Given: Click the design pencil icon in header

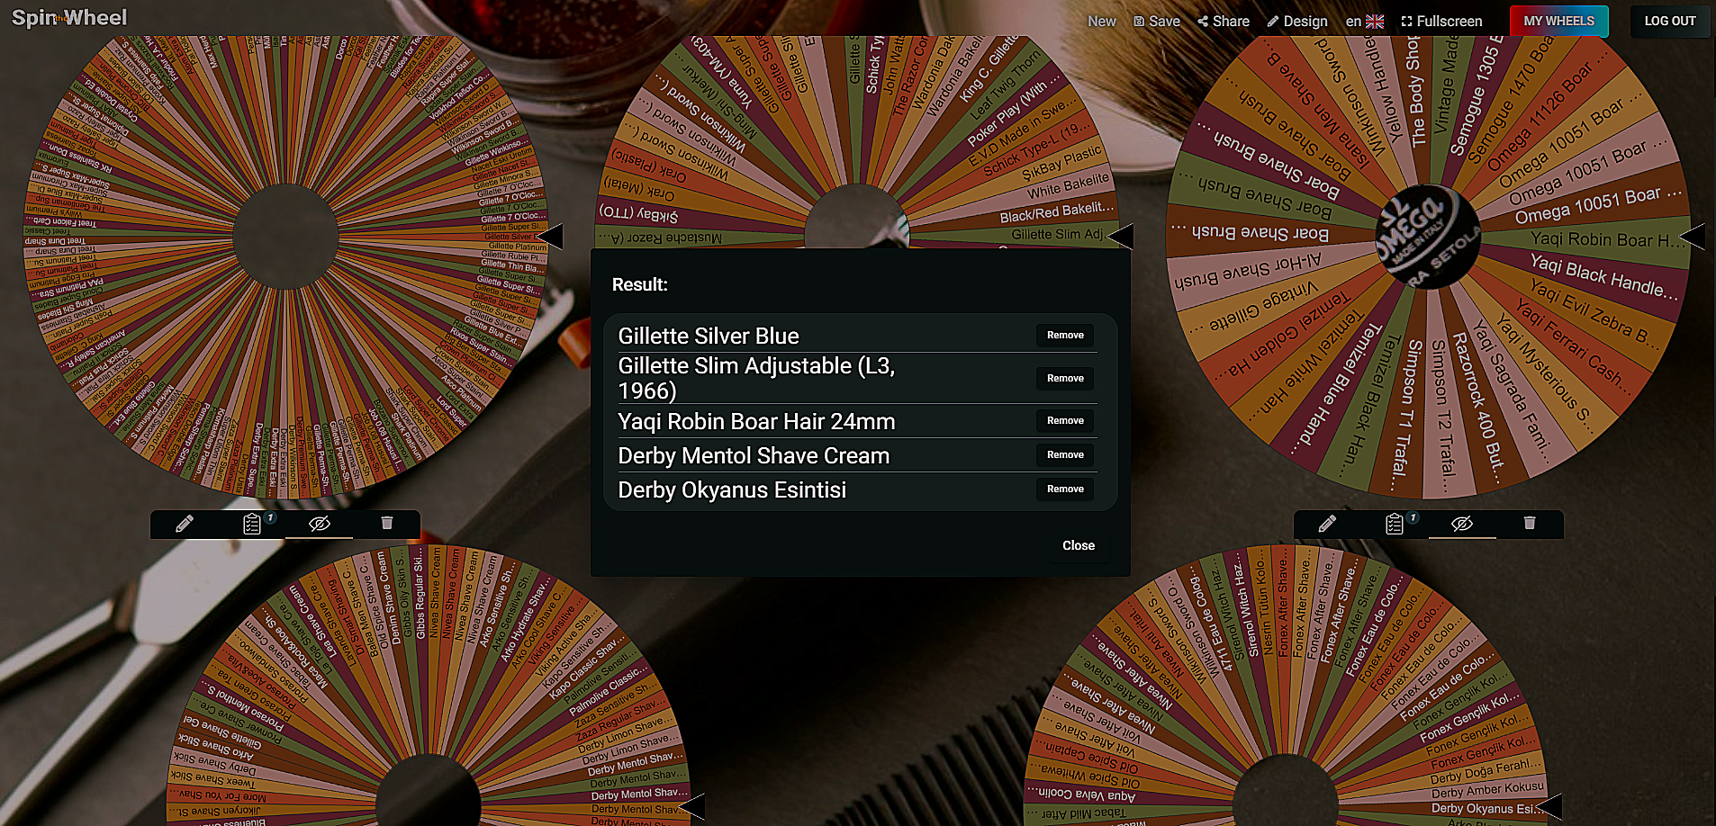Looking at the screenshot, I should click(x=1273, y=21).
